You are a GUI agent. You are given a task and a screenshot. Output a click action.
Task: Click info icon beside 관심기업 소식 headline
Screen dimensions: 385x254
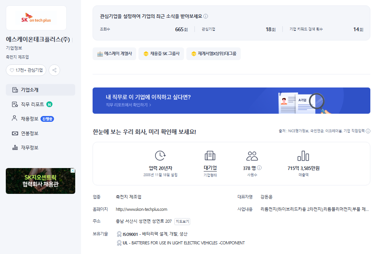[x=206, y=16]
